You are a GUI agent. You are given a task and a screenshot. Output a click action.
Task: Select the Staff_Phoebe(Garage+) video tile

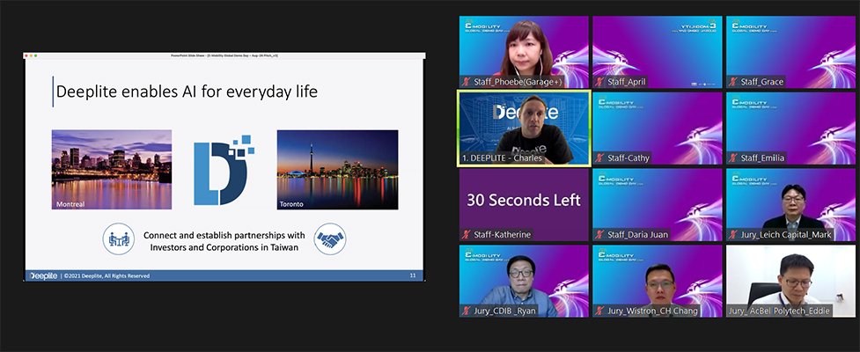click(524, 52)
